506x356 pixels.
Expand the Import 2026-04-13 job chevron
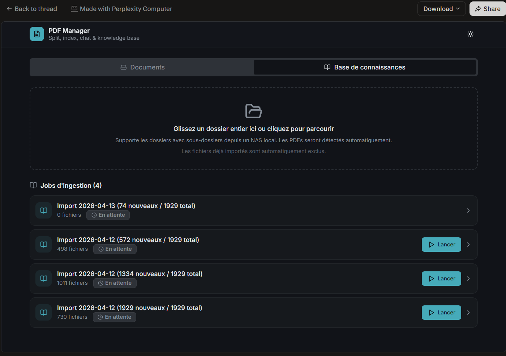(468, 211)
